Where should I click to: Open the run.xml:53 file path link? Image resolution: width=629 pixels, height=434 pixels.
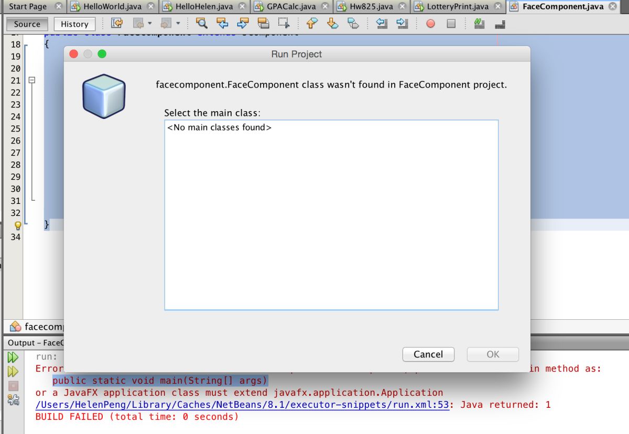coord(243,405)
